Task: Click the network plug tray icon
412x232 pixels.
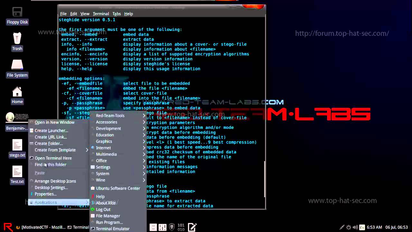Action: tap(342, 227)
